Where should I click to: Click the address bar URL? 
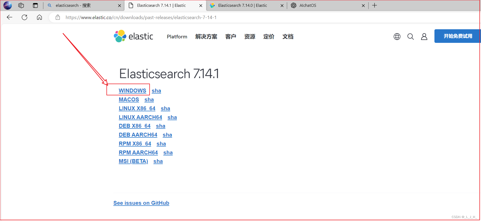tap(141, 18)
